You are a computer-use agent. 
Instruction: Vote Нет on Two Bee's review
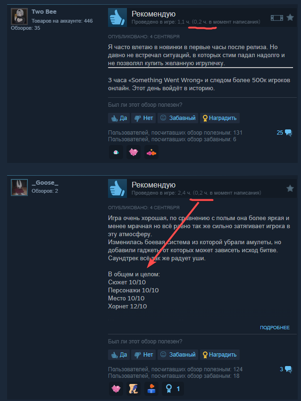pyautogui.click(x=143, y=118)
